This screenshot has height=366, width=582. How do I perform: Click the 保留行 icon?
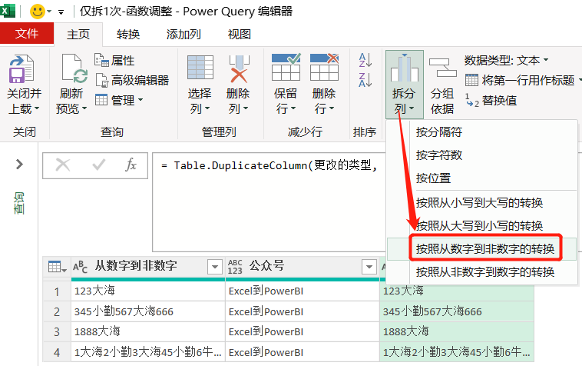(x=286, y=67)
